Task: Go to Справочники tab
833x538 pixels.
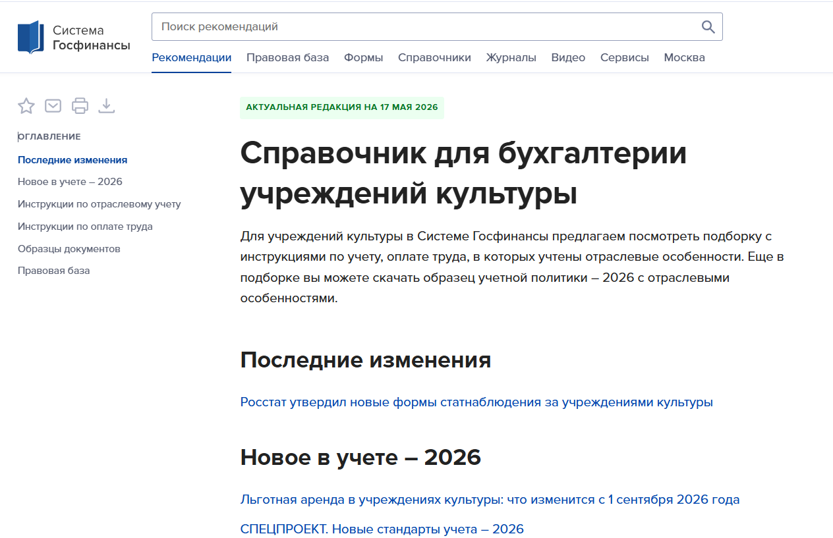Action: (x=435, y=58)
